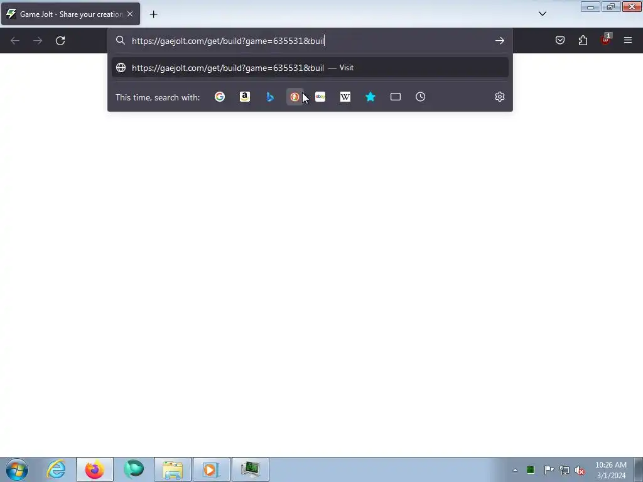Switch to Firefox on the taskbar
643x482 pixels.
click(x=95, y=469)
